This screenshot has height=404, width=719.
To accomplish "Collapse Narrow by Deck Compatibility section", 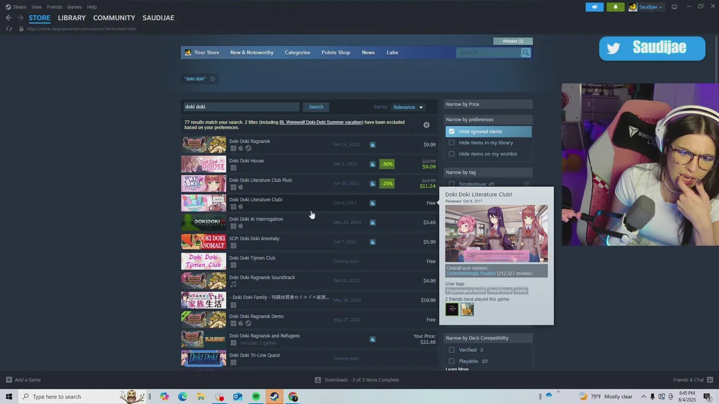I will 488,338.
